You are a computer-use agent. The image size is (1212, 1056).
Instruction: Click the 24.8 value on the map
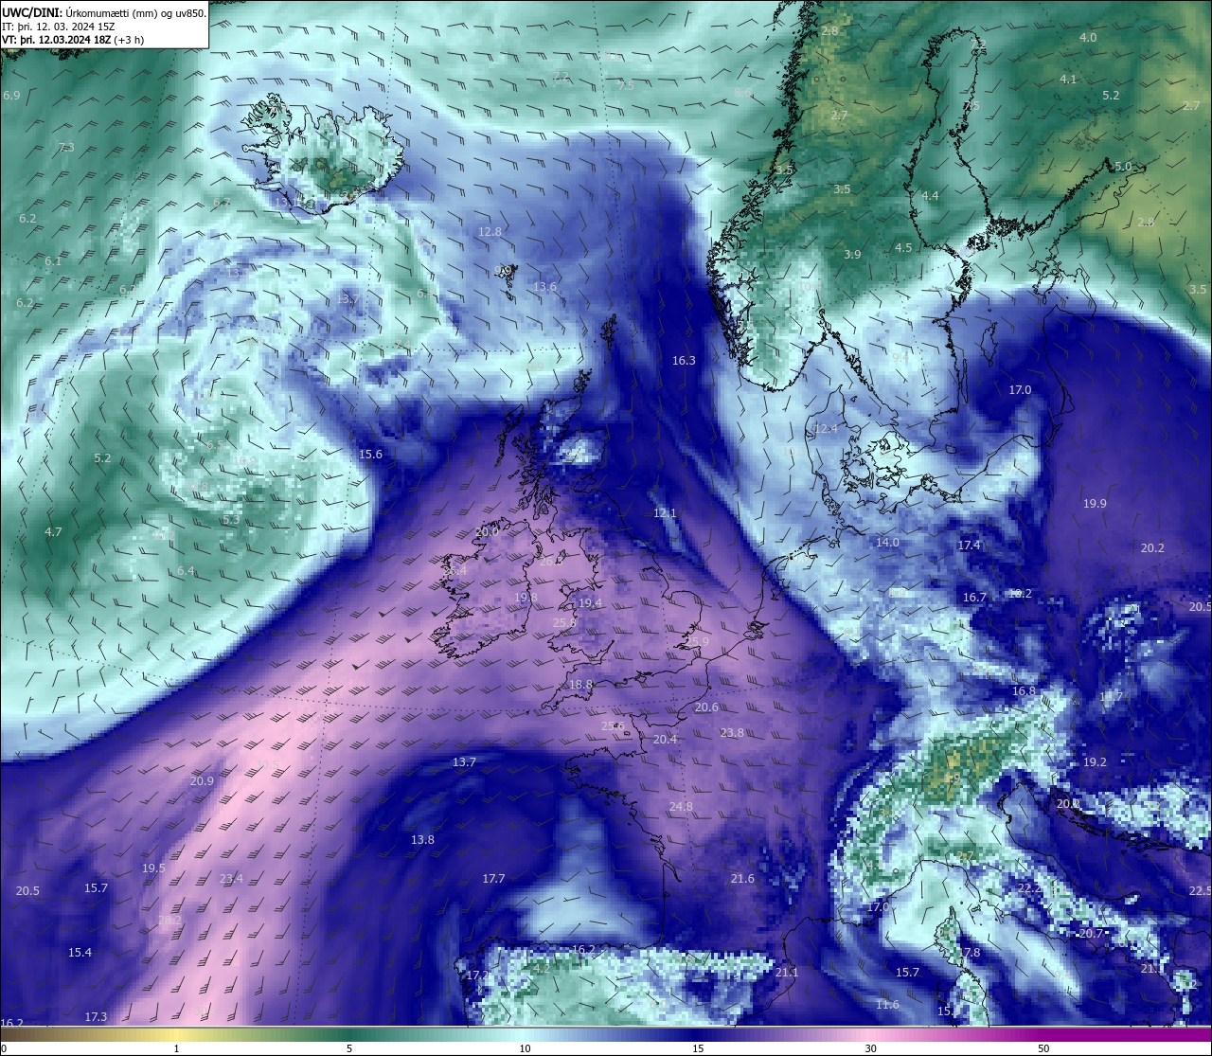point(681,807)
